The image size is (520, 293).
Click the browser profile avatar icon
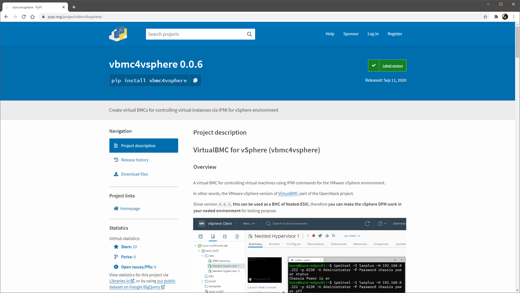tap(505, 17)
